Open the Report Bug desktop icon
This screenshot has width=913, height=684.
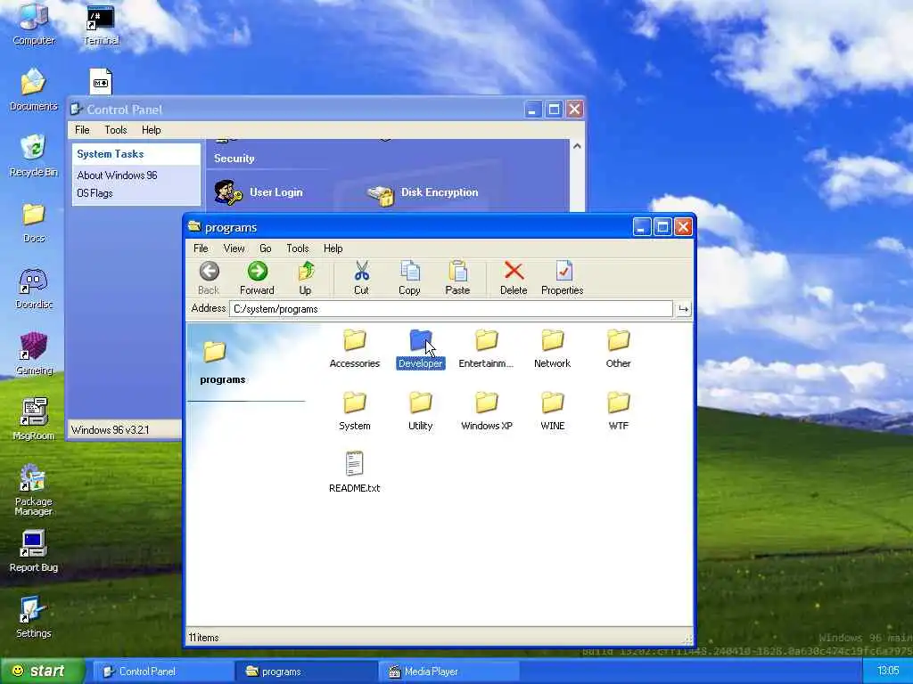click(x=33, y=551)
